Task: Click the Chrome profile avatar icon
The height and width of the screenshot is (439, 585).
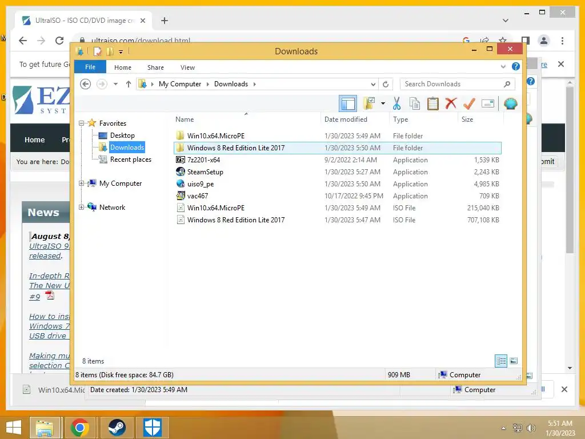Action: tap(544, 41)
